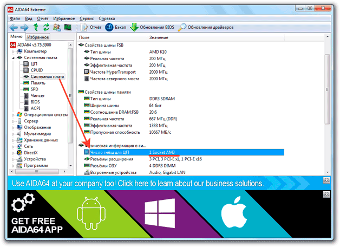
Task: Open the AIDA64 business solutions banner
Action: coord(138,184)
